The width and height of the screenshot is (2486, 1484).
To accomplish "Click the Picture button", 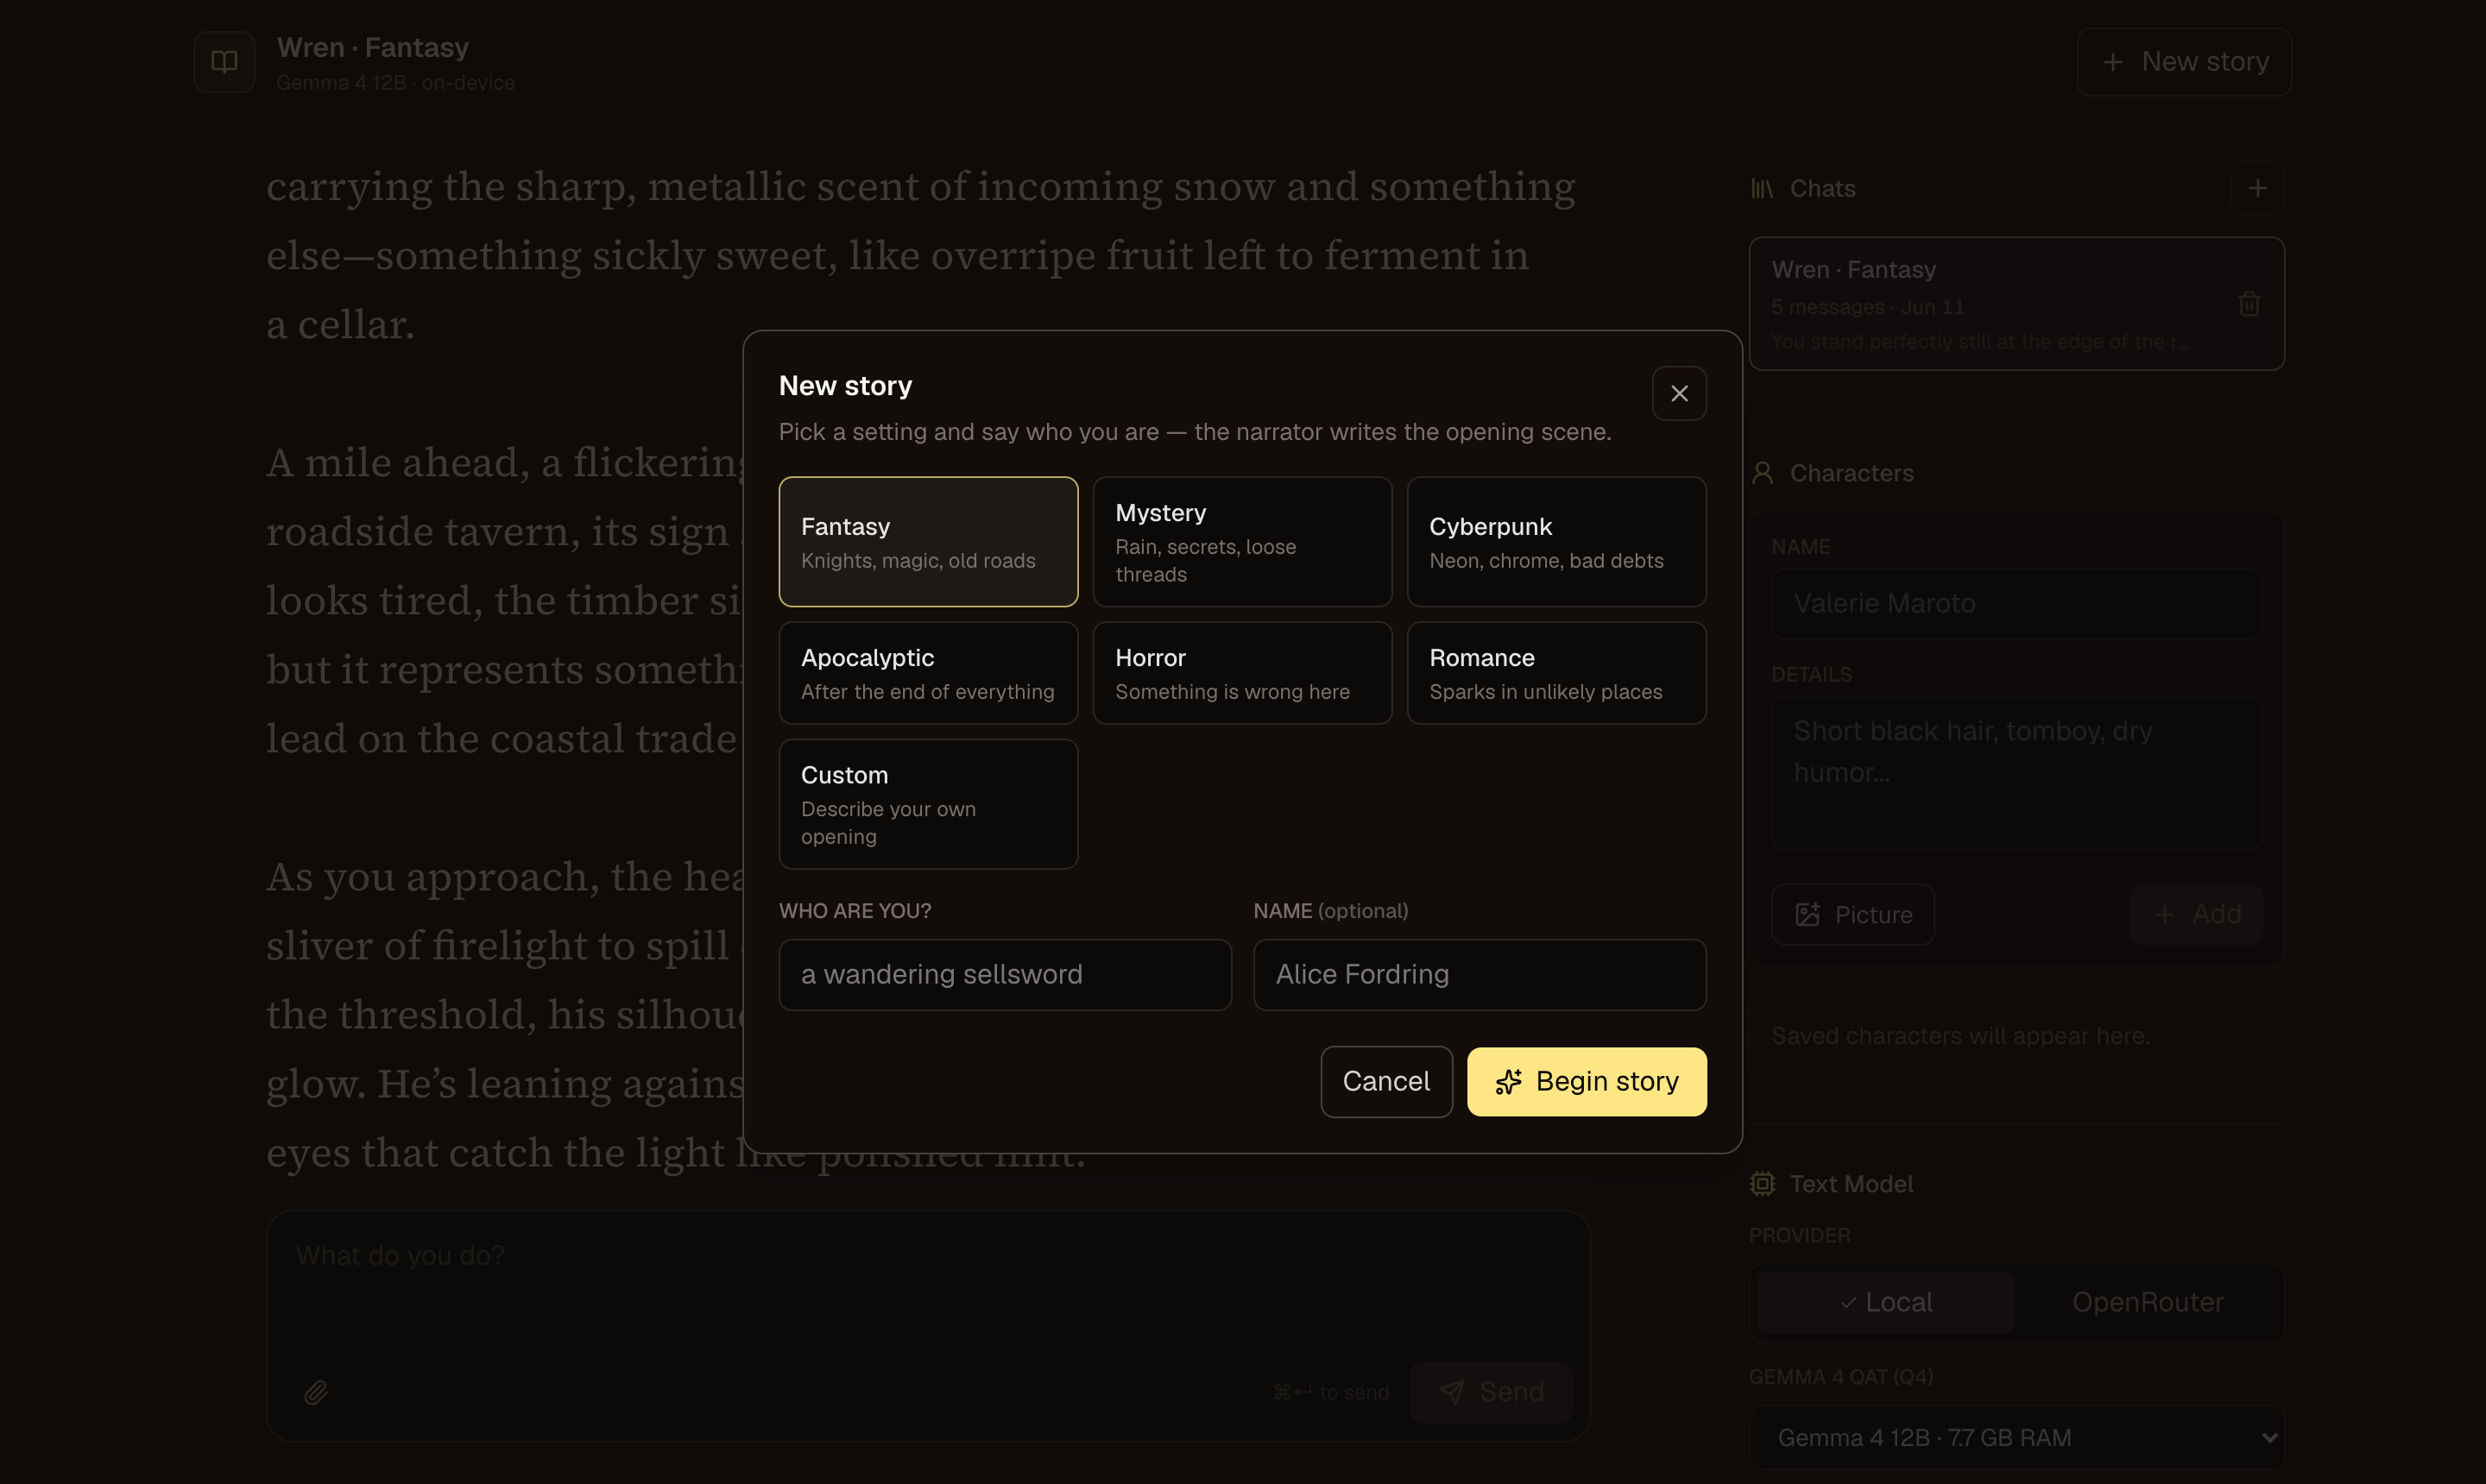I will pos(1852,914).
